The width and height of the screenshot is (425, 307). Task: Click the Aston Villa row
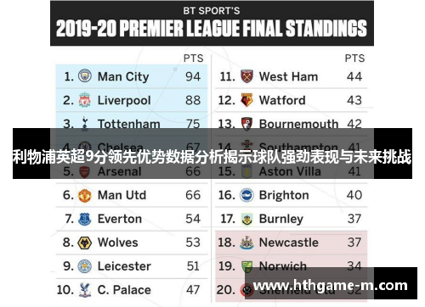[x=291, y=171]
